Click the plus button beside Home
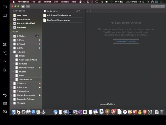Screen dimensions: 166x125 [28, 6]
